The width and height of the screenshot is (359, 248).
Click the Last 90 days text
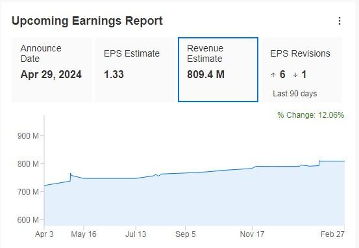(x=295, y=94)
